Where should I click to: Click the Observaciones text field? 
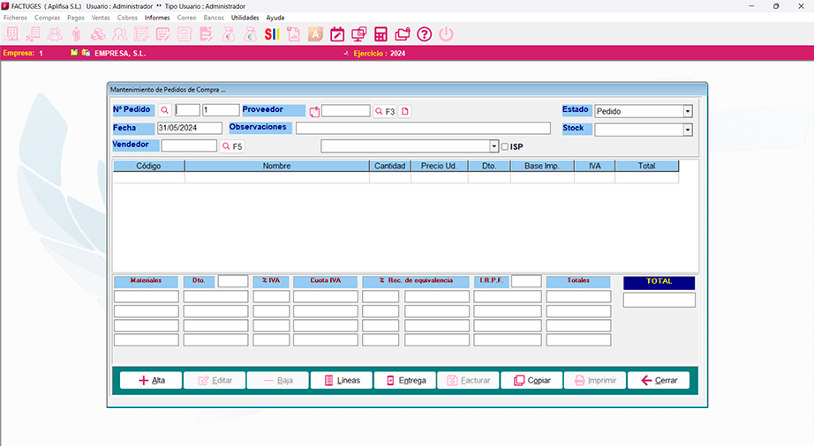pyautogui.click(x=422, y=129)
